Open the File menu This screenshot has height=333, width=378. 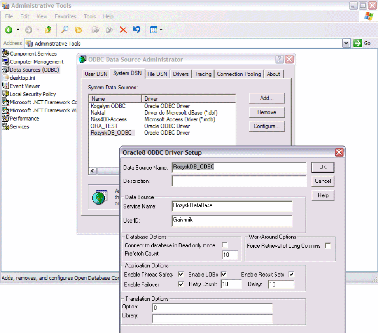click(9, 16)
